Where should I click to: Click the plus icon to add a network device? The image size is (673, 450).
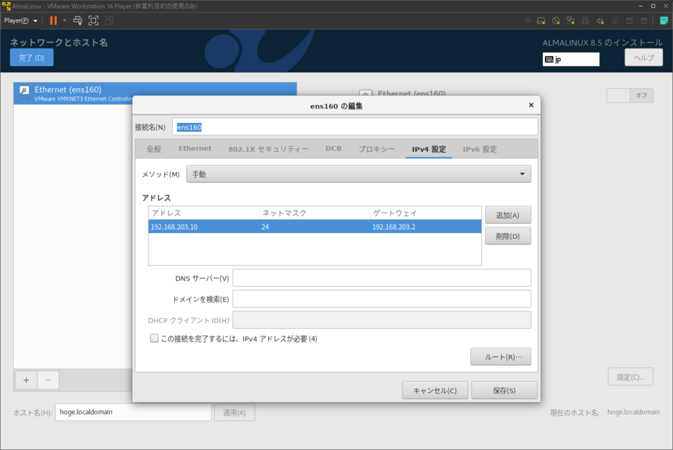point(26,380)
